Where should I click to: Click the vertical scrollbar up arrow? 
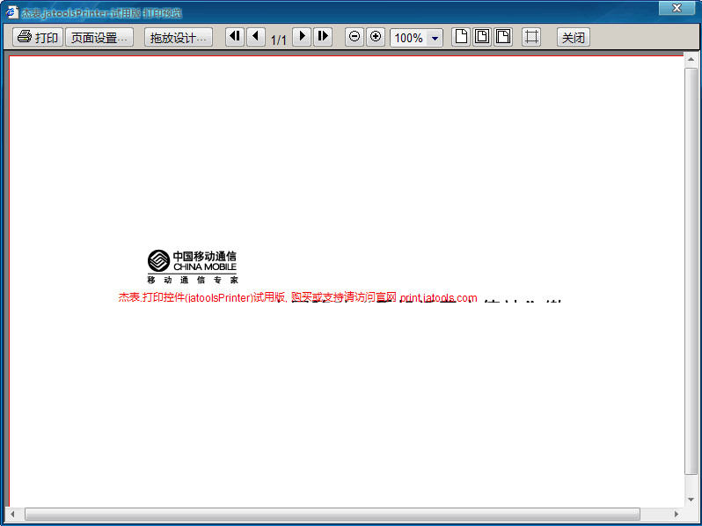tap(691, 59)
